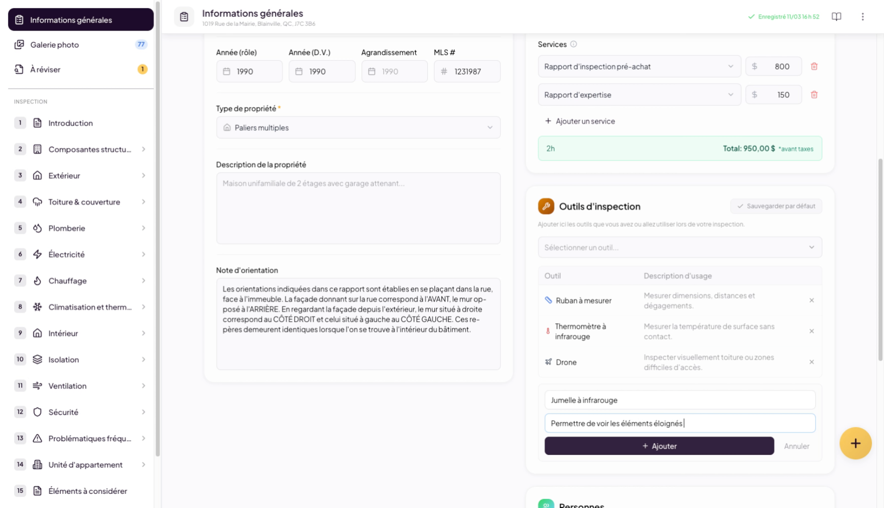Open the Type de propriété dropdown

pos(358,127)
